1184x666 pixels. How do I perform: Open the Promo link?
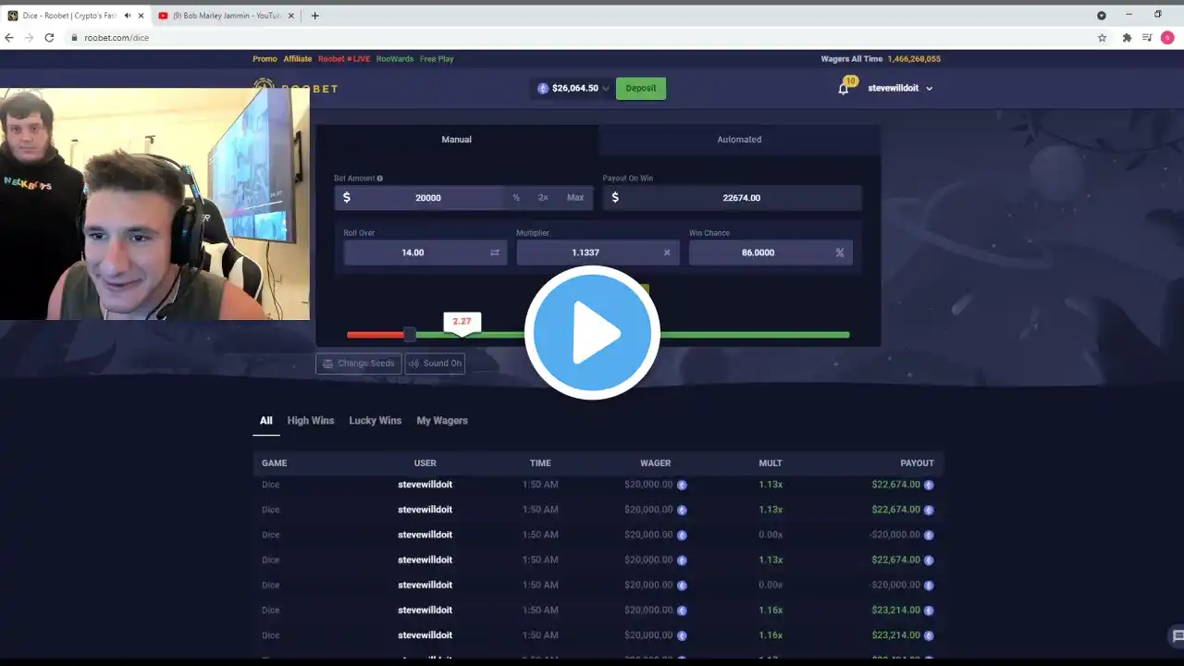tap(265, 59)
